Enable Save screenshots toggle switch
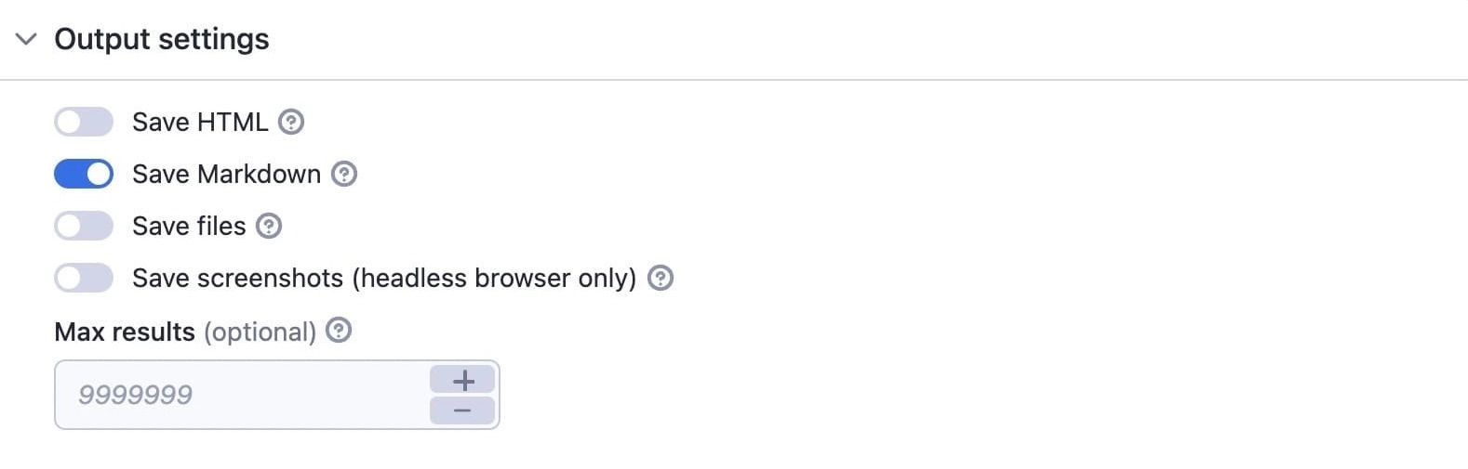Viewport: 1468px width, 469px height. [84, 278]
